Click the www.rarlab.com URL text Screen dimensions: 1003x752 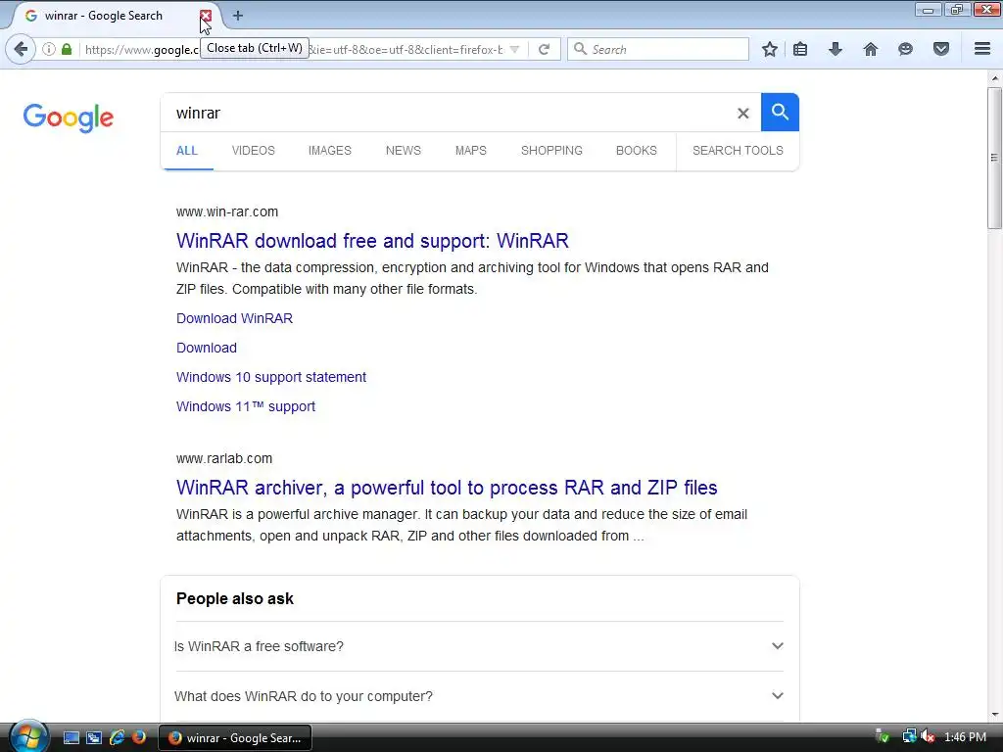[x=224, y=458]
